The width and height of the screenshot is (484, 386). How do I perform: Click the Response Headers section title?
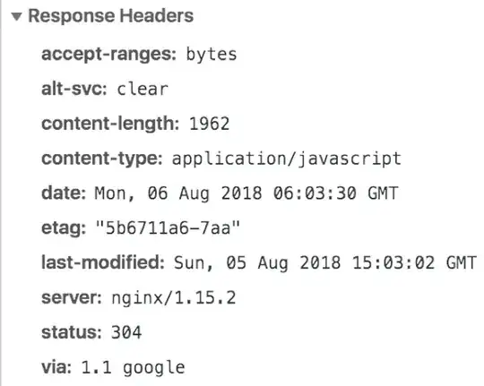pyautogui.click(x=111, y=16)
